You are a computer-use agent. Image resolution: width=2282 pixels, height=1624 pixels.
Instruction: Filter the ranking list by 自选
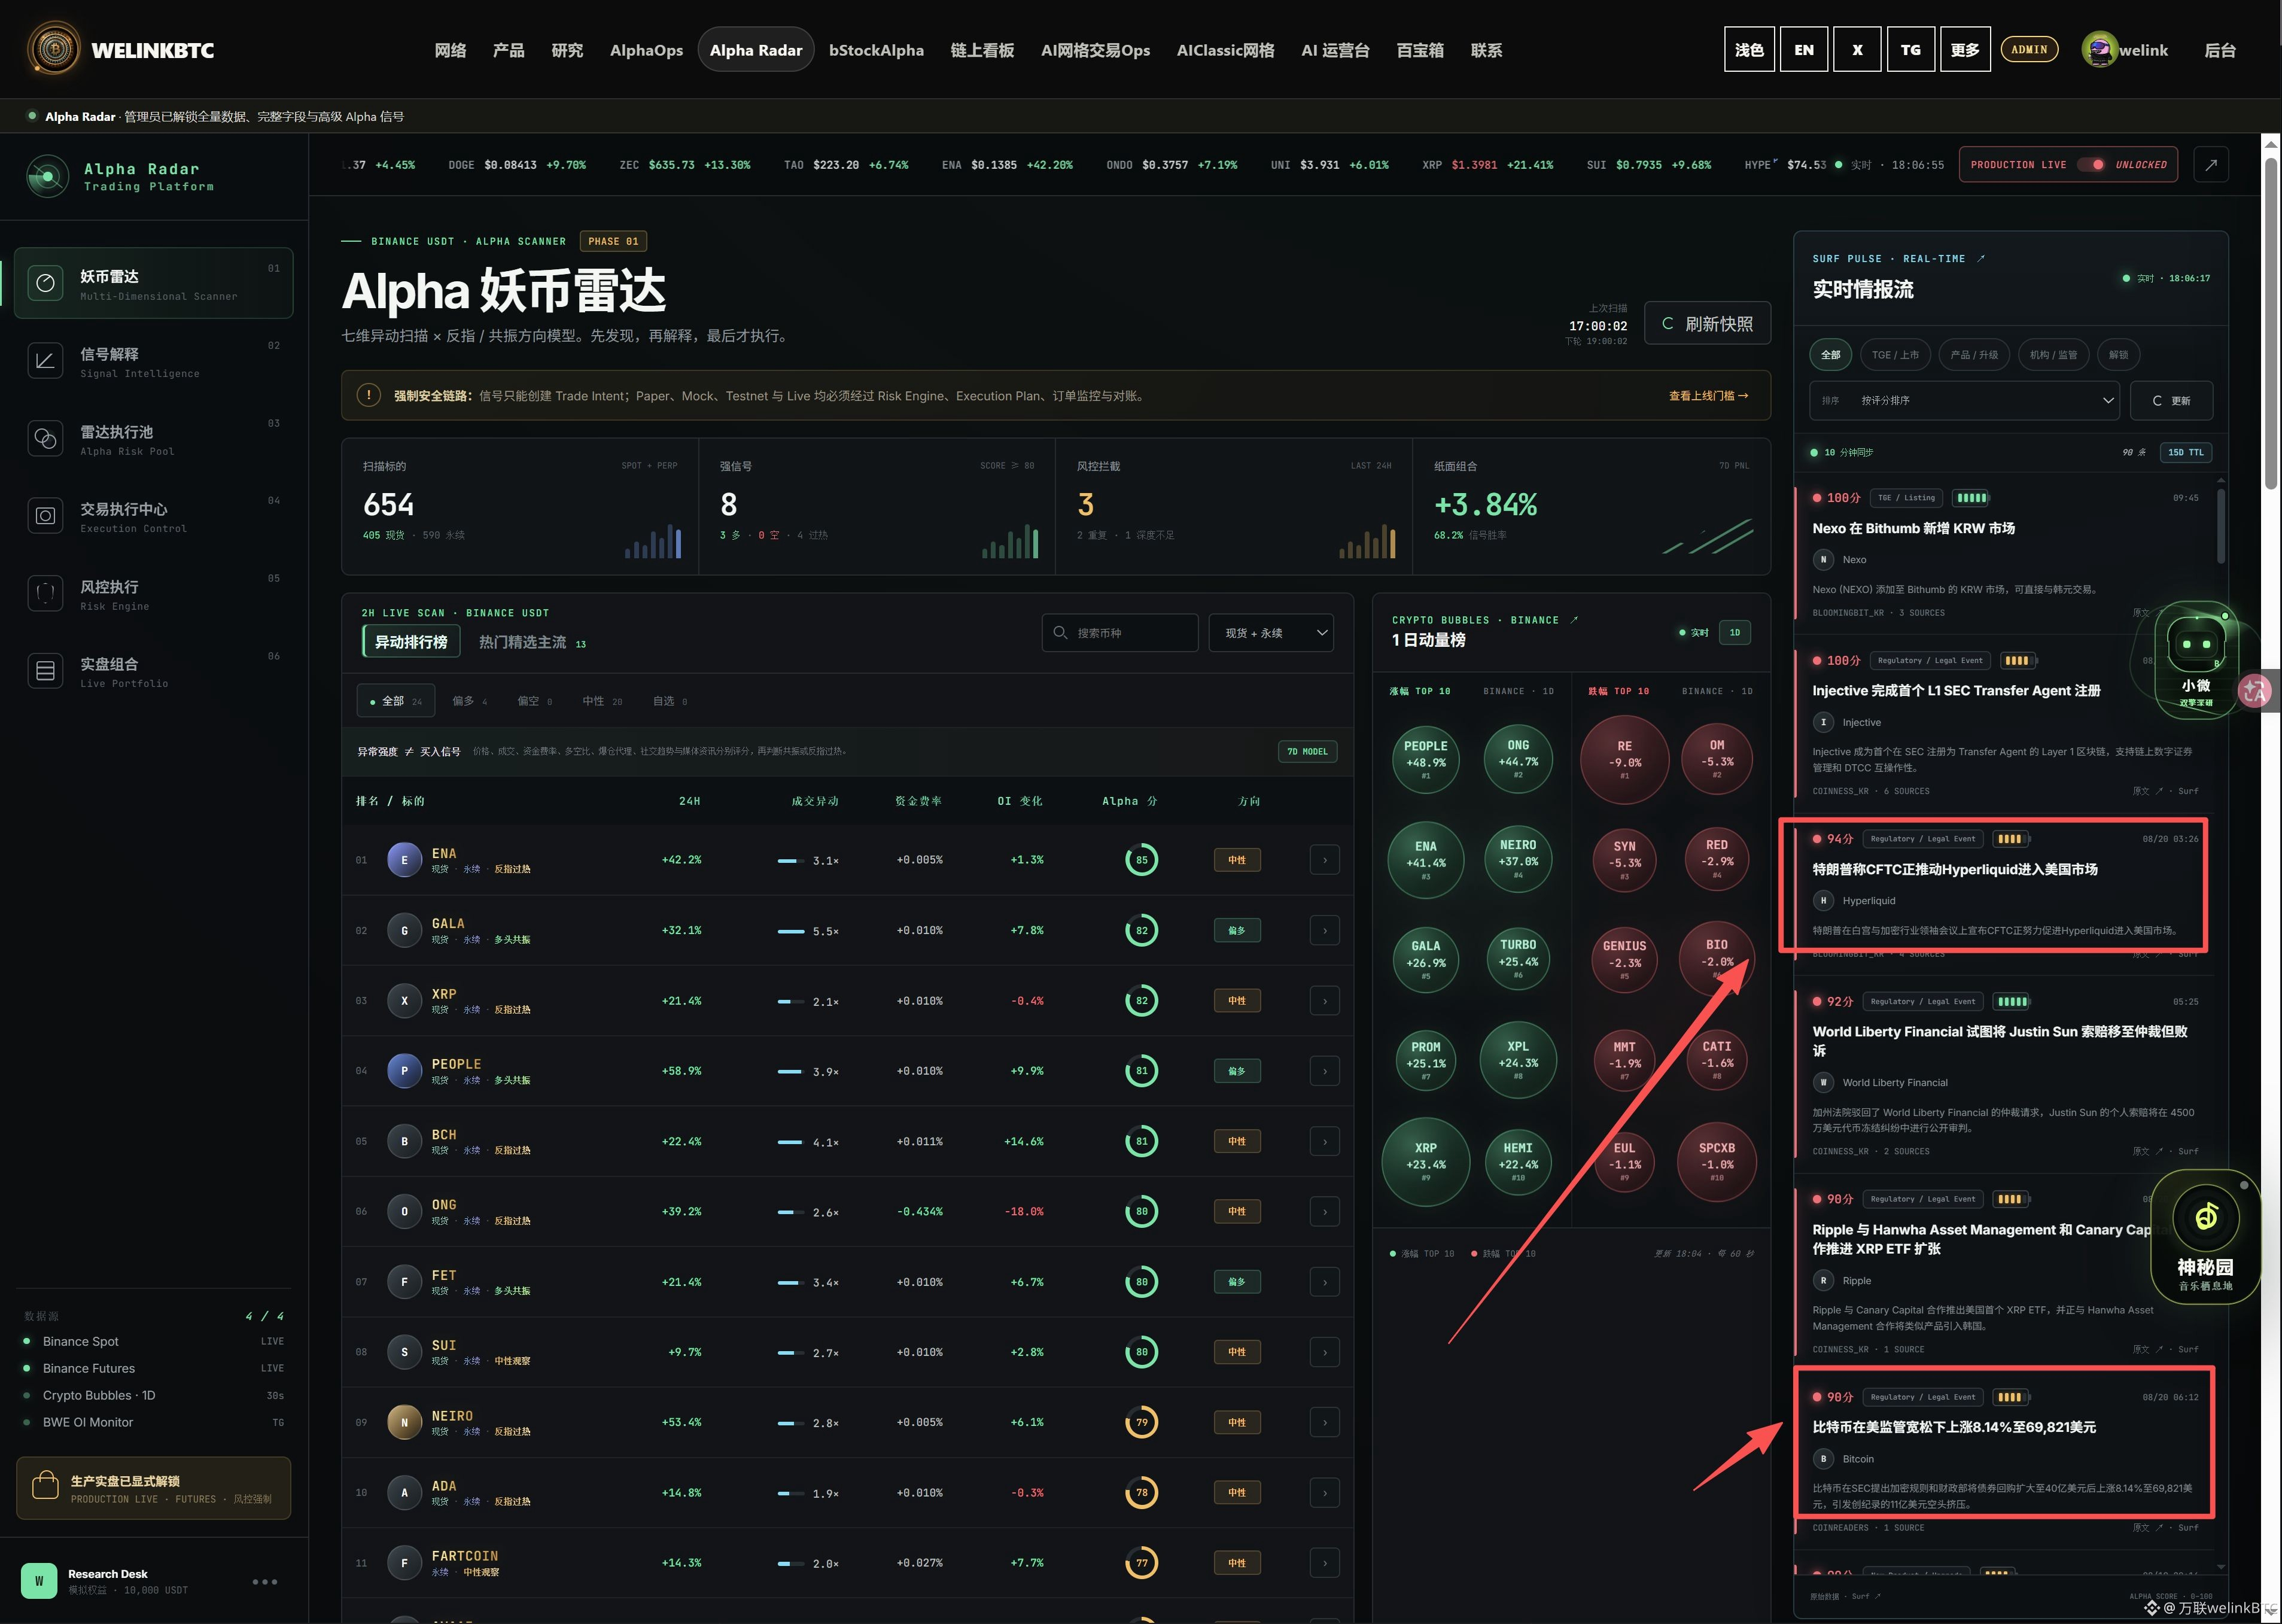coord(670,701)
